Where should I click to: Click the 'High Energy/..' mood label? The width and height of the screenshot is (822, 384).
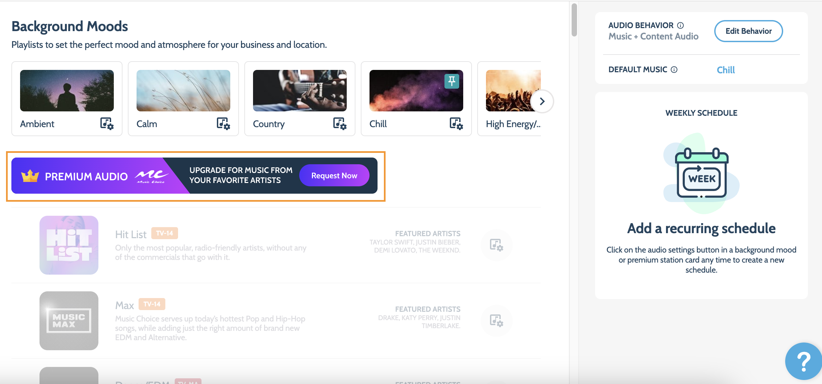(x=513, y=124)
